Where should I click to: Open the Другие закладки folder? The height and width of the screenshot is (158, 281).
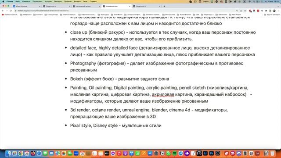pos(271,14)
